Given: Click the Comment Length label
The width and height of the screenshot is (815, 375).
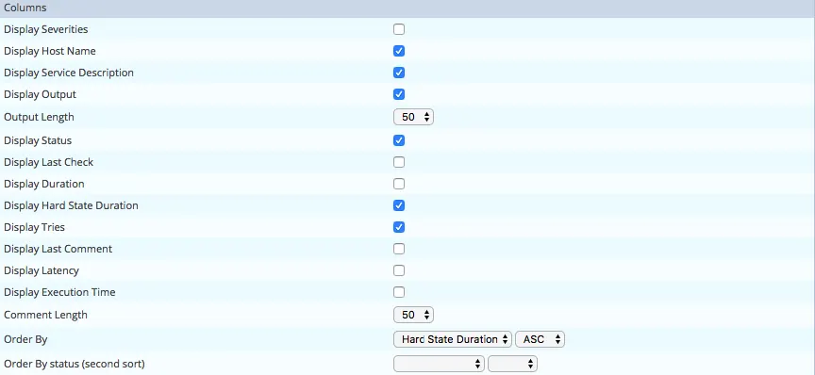Looking at the screenshot, I should [x=45, y=316].
